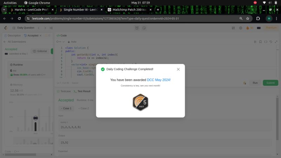Click the test result vertical scrollbar
The height and width of the screenshot is (158, 281).
click(x=277, y=119)
